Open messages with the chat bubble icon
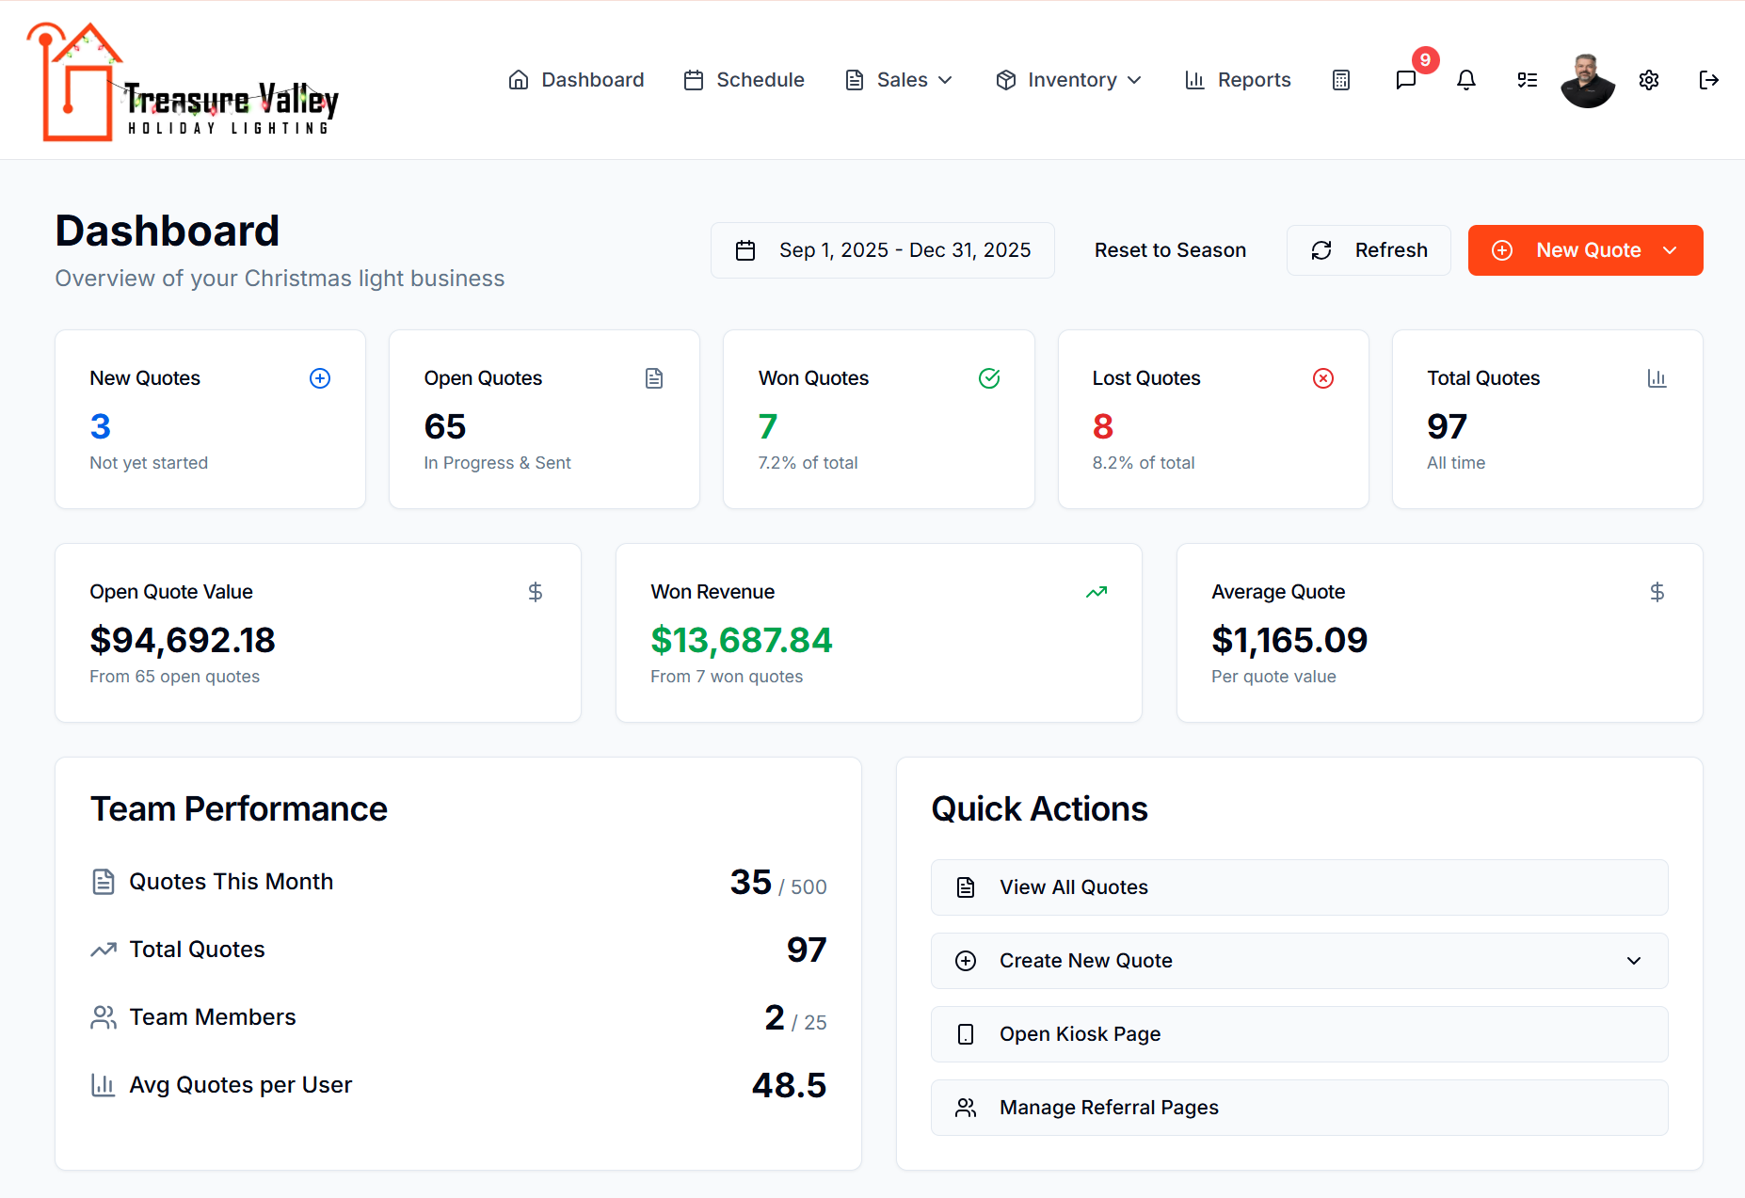 [x=1406, y=80]
